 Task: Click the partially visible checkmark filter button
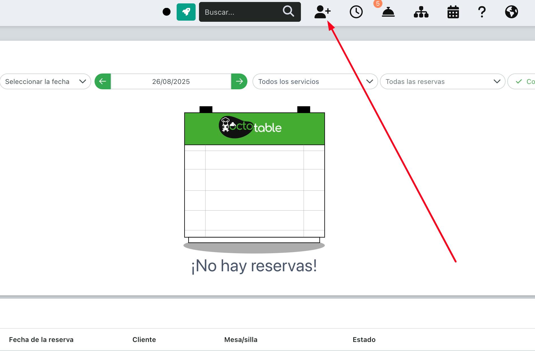[521, 81]
